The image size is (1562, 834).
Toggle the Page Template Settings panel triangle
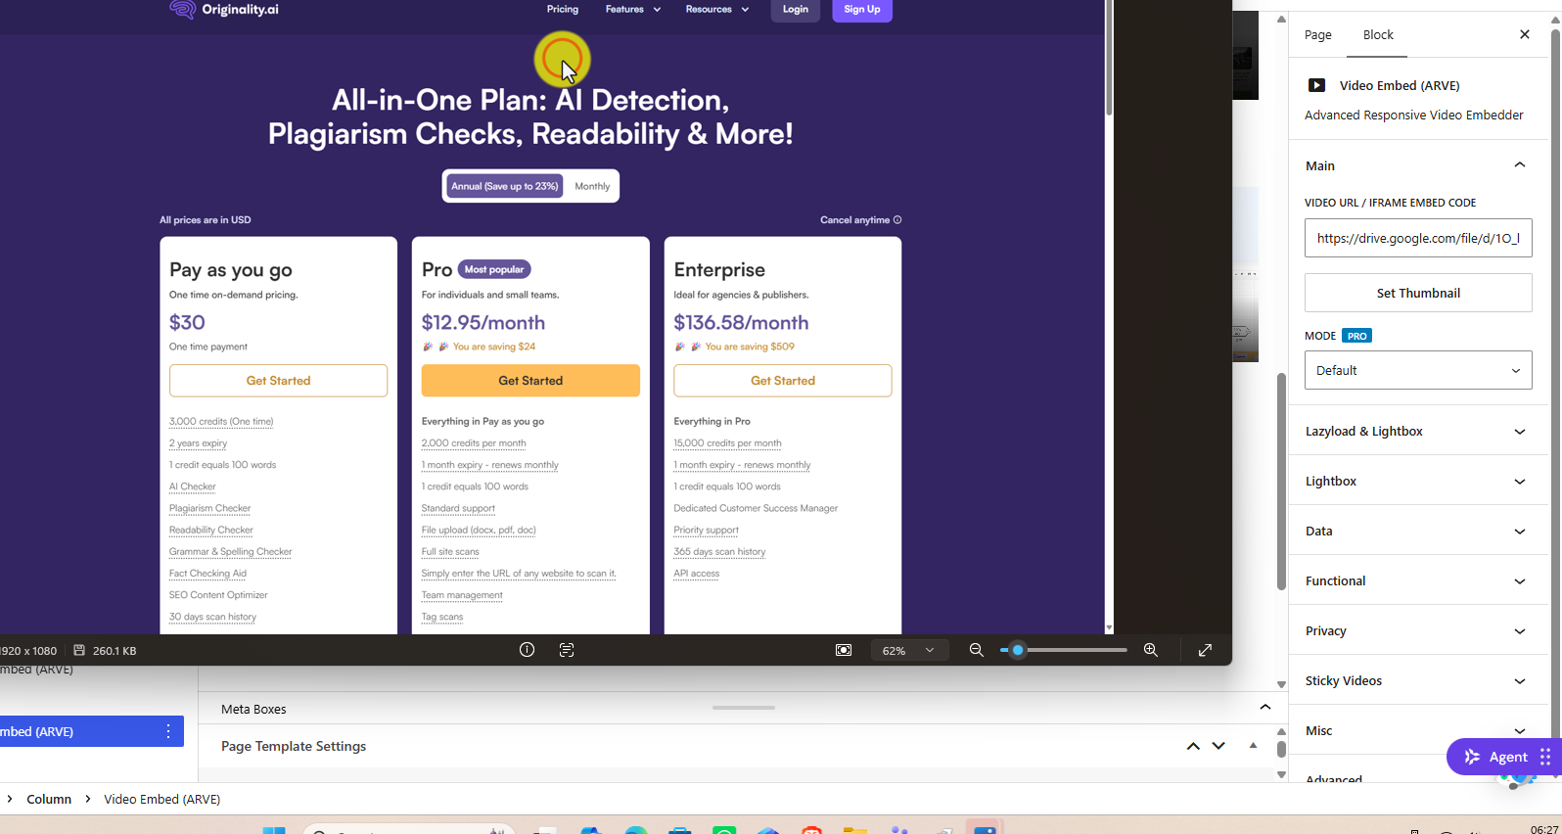(1253, 746)
